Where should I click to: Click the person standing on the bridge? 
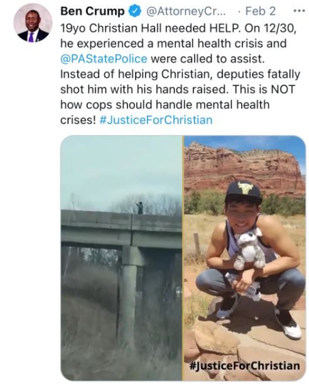pyautogui.click(x=139, y=207)
